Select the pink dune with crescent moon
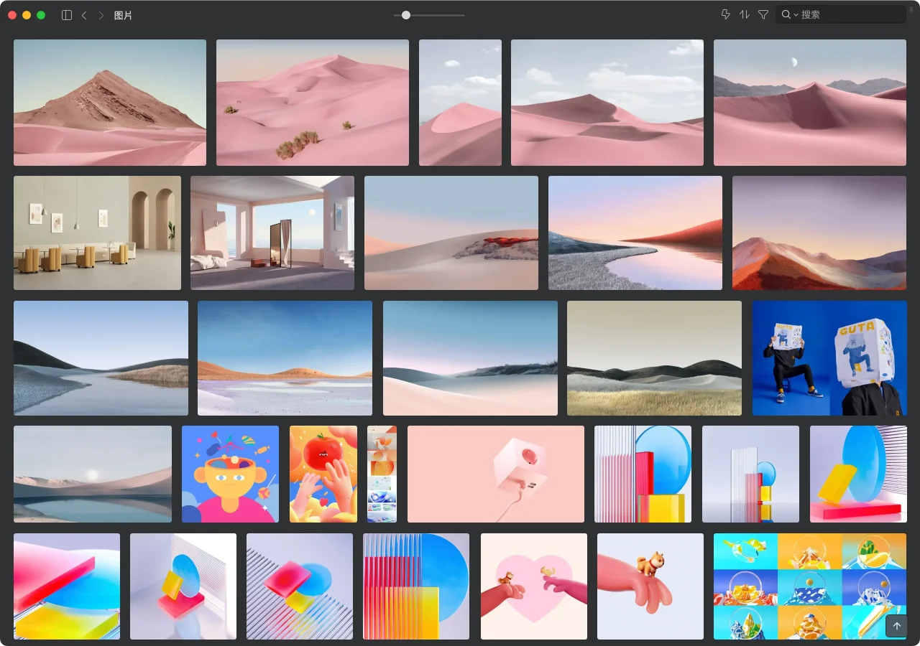This screenshot has height=646, width=920. (x=810, y=103)
